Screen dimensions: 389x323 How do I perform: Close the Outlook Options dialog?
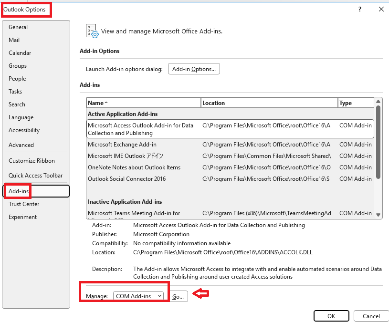click(x=381, y=9)
